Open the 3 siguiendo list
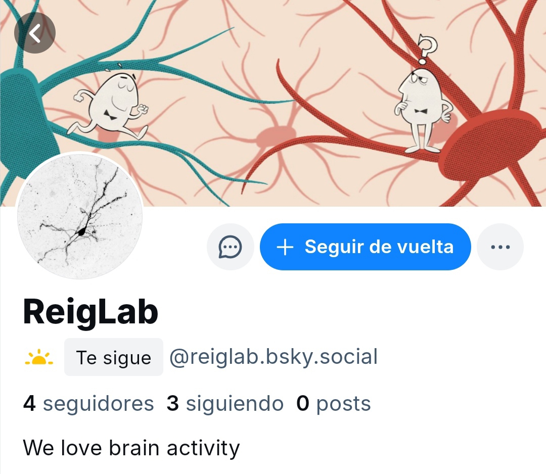This screenshot has width=546, height=474. [225, 403]
